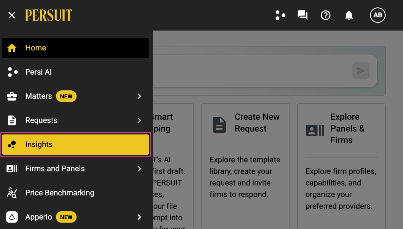The image size is (403, 229).
Task: Open Firms and Panels menu item
Action: pos(76,169)
